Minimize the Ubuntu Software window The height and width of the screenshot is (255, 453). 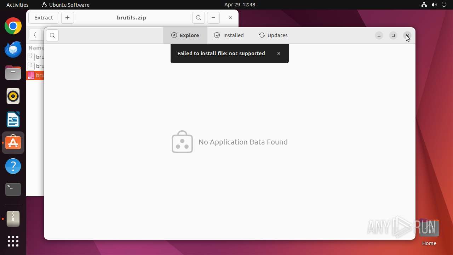click(379, 35)
